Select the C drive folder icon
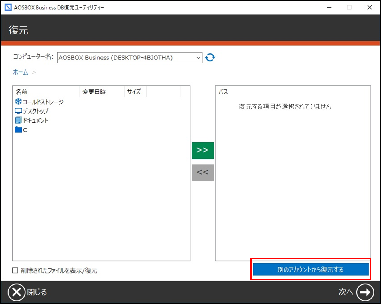This screenshot has width=381, height=304. click(x=18, y=130)
